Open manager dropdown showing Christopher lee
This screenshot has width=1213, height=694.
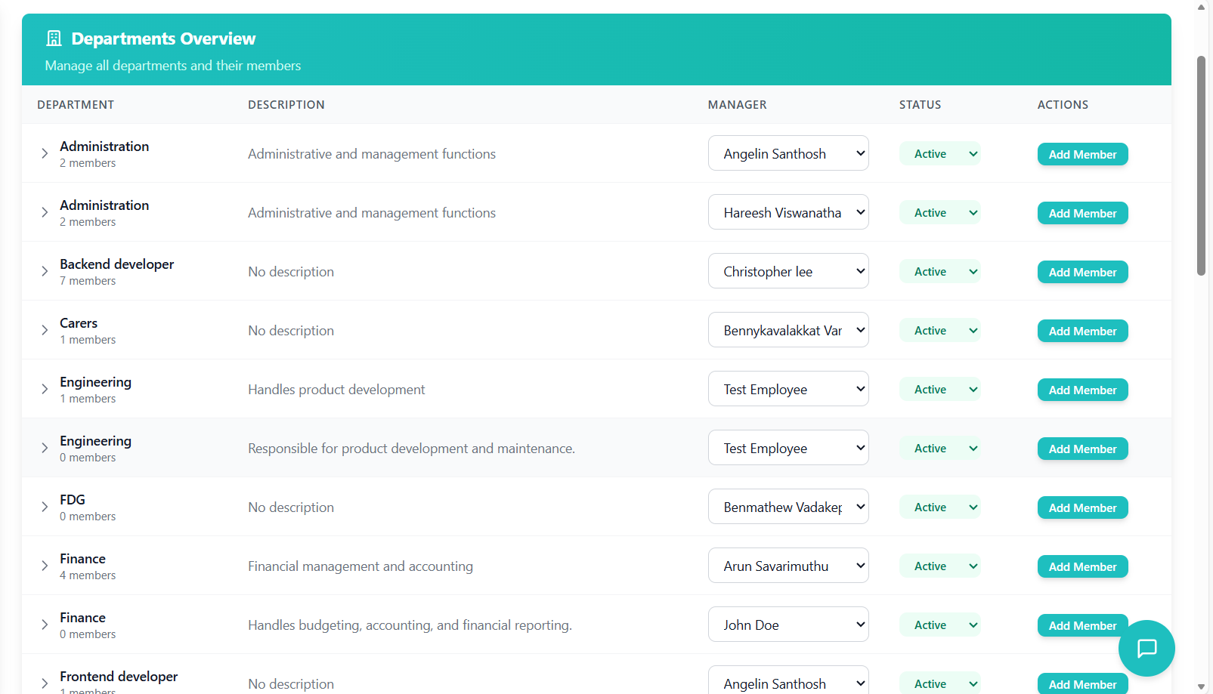point(788,271)
